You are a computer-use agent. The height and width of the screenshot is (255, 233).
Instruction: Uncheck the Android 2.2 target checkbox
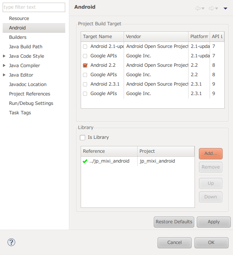[x=85, y=65]
